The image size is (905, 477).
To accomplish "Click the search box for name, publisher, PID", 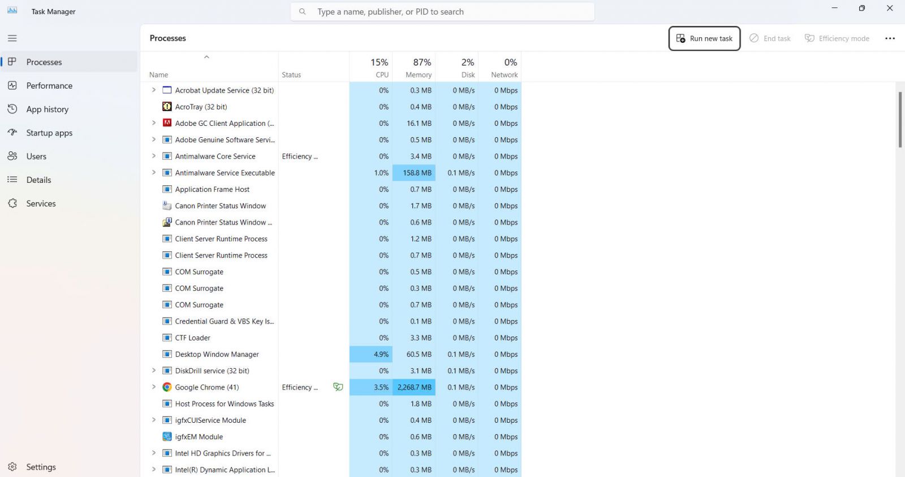I will (x=442, y=11).
